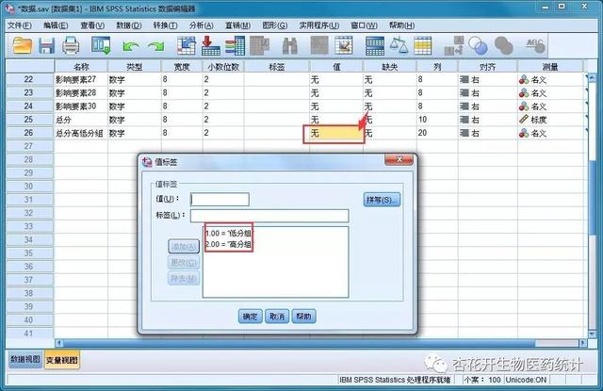Click the 值(U) input field
Image resolution: width=603 pixels, height=391 pixels.
click(x=220, y=200)
